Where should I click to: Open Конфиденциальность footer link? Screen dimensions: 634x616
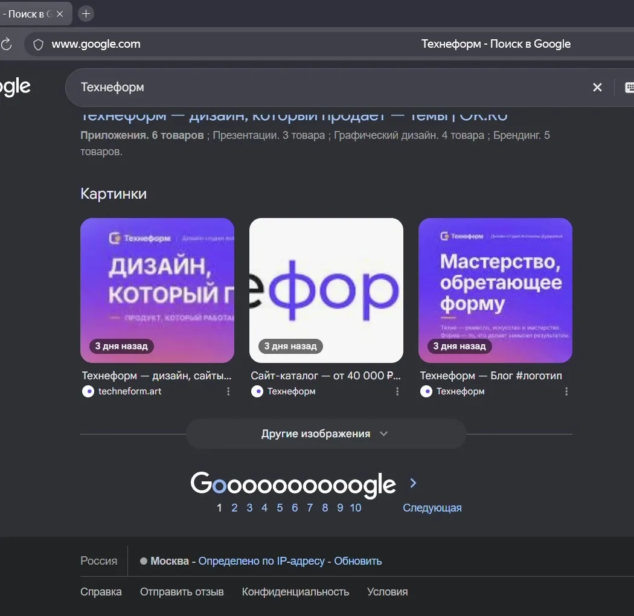tap(296, 592)
